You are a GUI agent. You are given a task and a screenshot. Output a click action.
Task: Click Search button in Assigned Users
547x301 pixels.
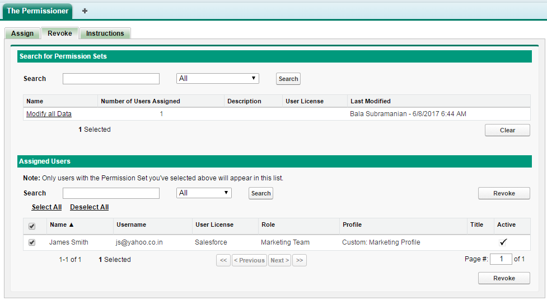tap(261, 193)
